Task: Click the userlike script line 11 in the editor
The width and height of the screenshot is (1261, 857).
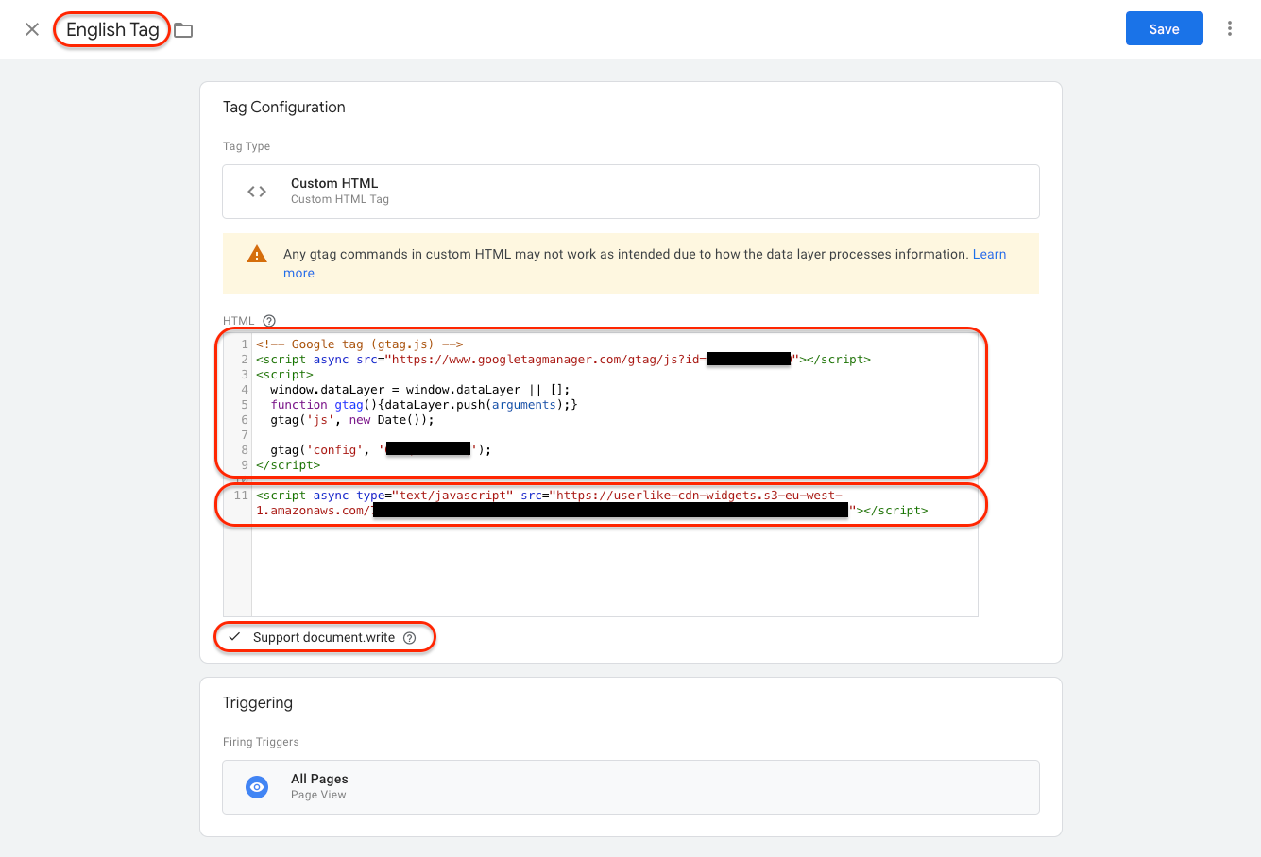Action: coord(592,503)
